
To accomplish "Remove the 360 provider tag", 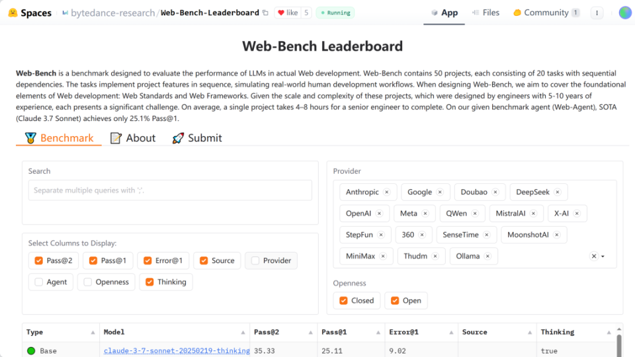I will click(422, 235).
